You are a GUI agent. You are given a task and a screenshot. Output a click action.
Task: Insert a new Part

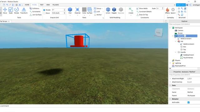point(70,11)
